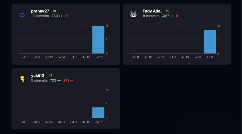Click the 280 ++ additions count

coord(57,16)
